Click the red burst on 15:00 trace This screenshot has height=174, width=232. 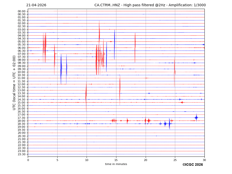[x=182, y=102]
